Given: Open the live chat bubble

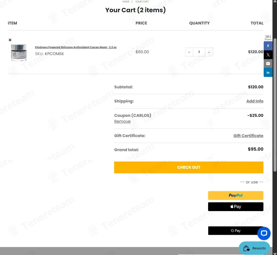Looking at the screenshot, I should coord(264,233).
